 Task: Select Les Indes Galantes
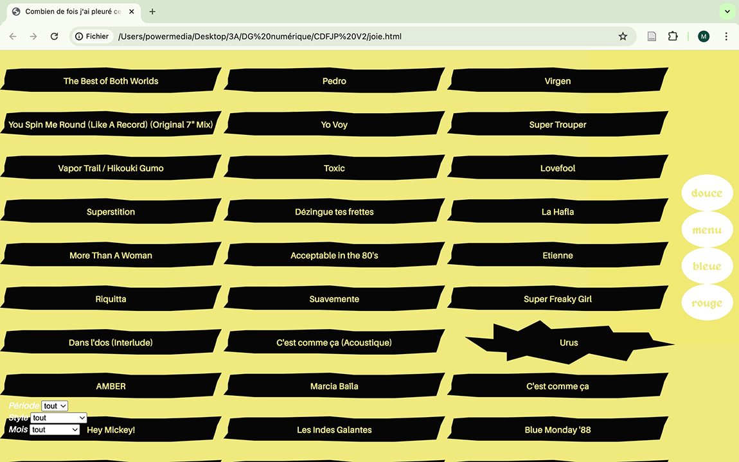click(334, 429)
